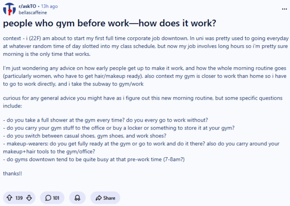Image resolution: width=290 pixels, height=206 pixels.
Task: Click the Share button label
Action: coord(109,198)
